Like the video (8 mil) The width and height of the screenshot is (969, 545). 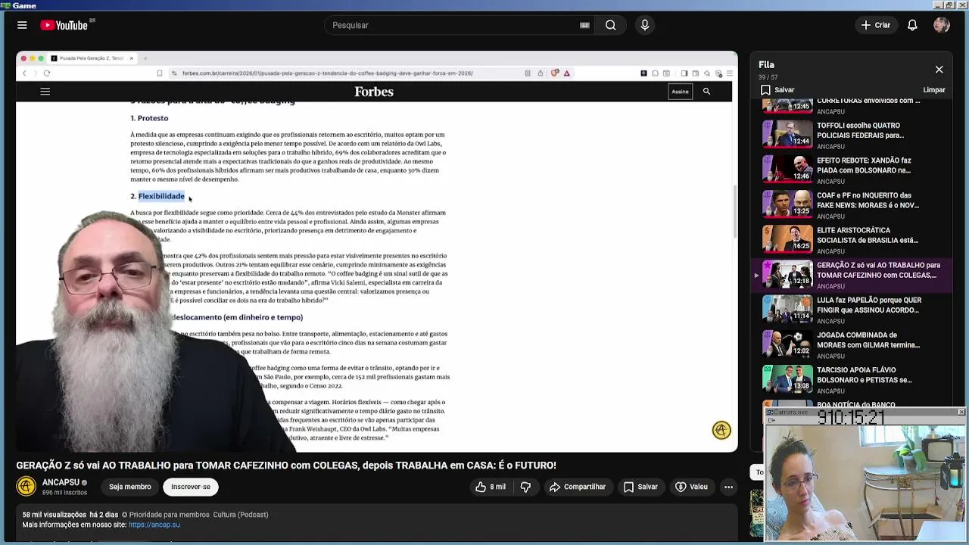[490, 487]
